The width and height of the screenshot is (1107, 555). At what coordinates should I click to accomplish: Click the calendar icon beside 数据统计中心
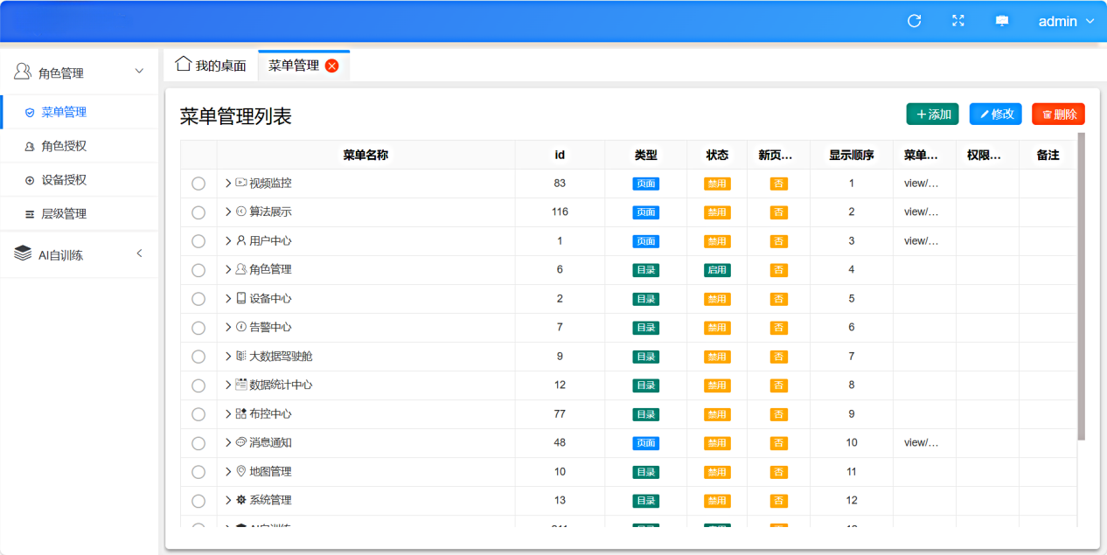point(241,385)
